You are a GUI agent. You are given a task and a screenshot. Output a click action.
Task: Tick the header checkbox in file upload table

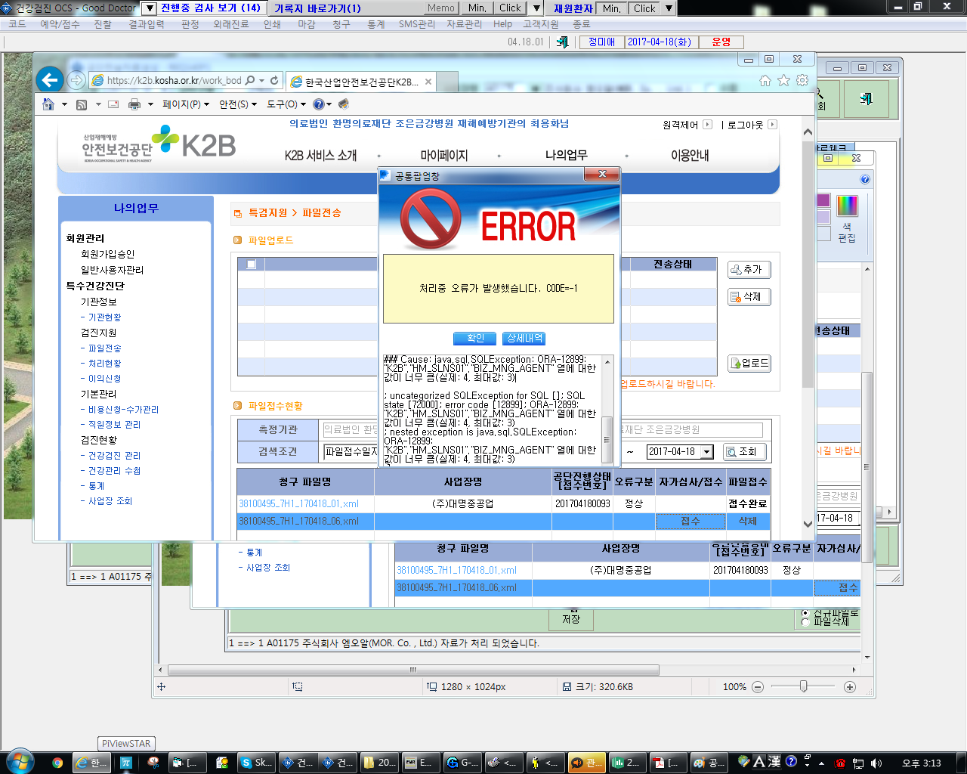coord(251,264)
